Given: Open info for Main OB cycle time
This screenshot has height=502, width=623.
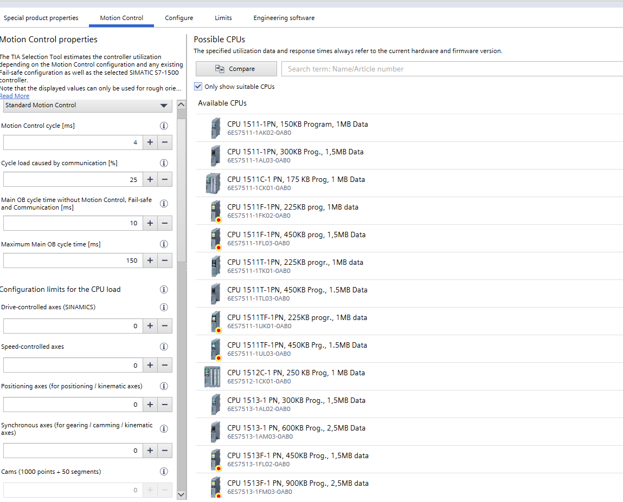Looking at the screenshot, I should 164,204.
